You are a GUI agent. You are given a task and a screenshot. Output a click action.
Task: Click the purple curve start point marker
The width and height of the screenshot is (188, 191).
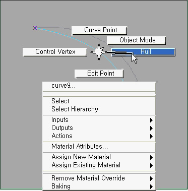coord(35,28)
